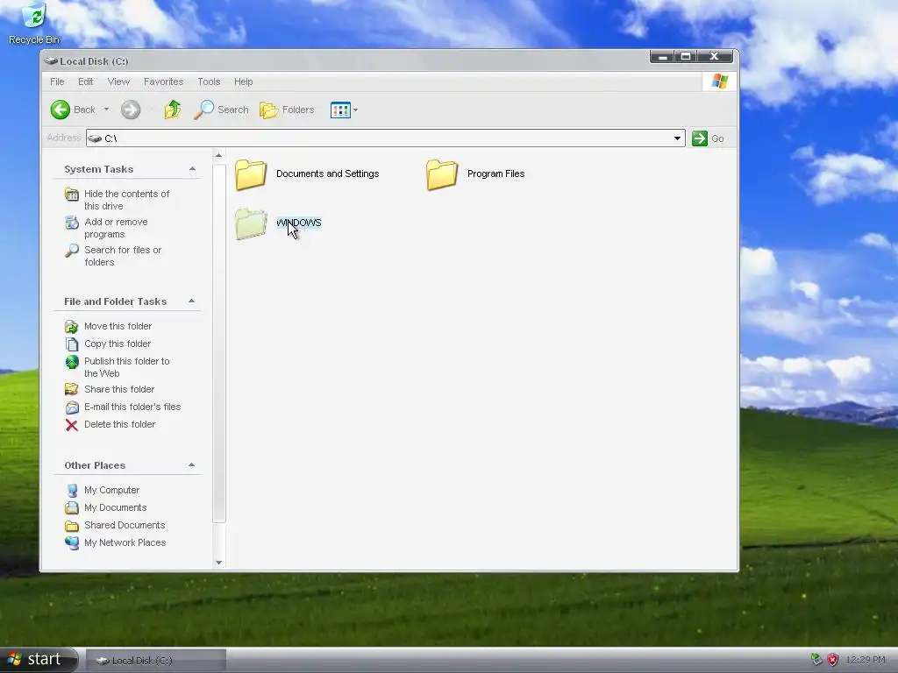Select the WINDOWS folder icon
The height and width of the screenshot is (673, 898).
pyautogui.click(x=251, y=223)
